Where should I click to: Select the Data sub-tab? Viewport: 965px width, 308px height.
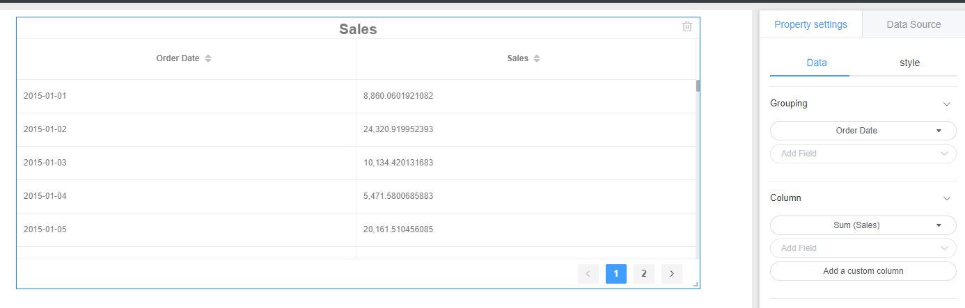(x=817, y=63)
